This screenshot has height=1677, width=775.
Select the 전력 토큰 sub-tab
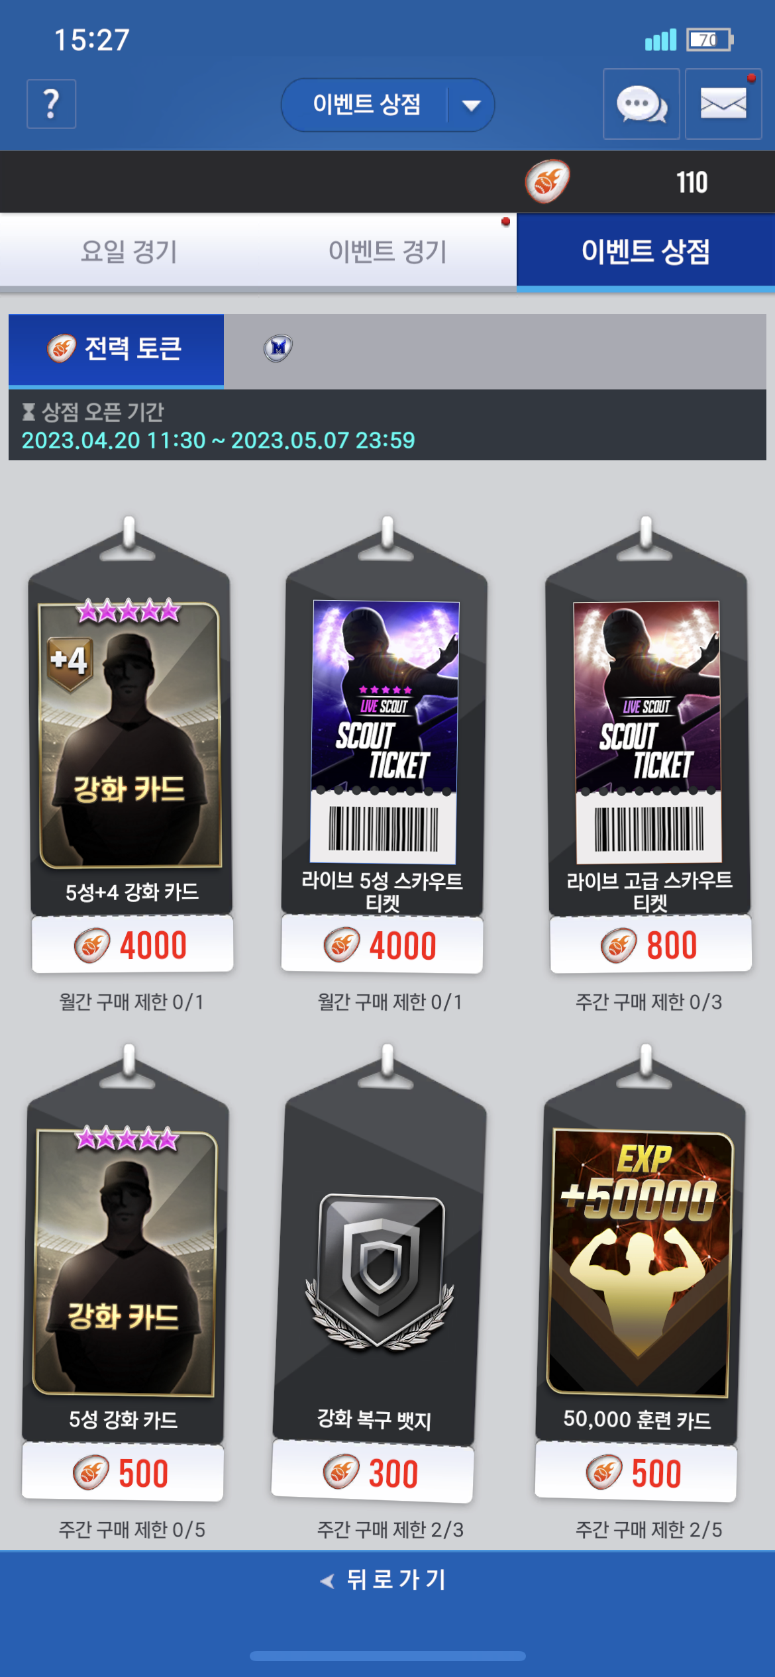click(116, 349)
